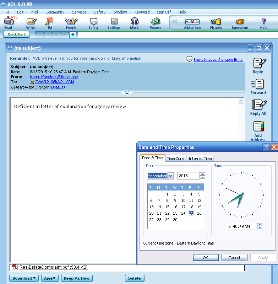Click the refresh navigation icon
This screenshot has width=278, height=284.
(65, 34)
